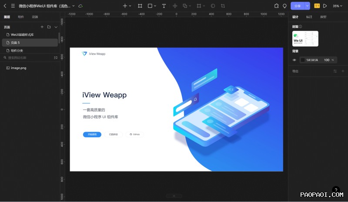Screen dimensions: 348x202
Task: Open export settings sliders icon
Action: [335, 71]
